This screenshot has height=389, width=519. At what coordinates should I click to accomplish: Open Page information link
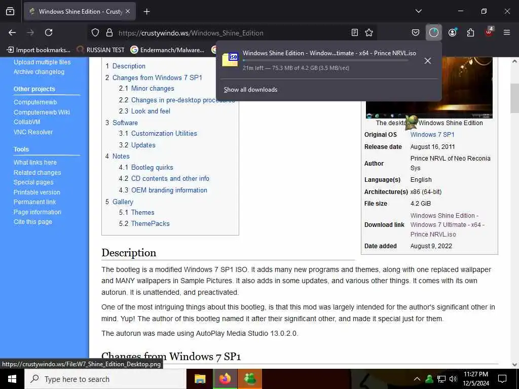coord(38,212)
